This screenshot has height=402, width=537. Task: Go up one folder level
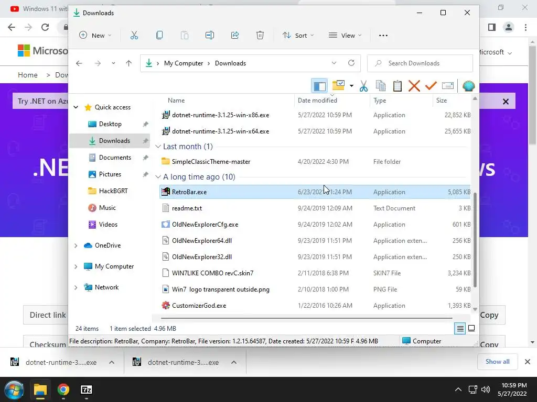129,63
